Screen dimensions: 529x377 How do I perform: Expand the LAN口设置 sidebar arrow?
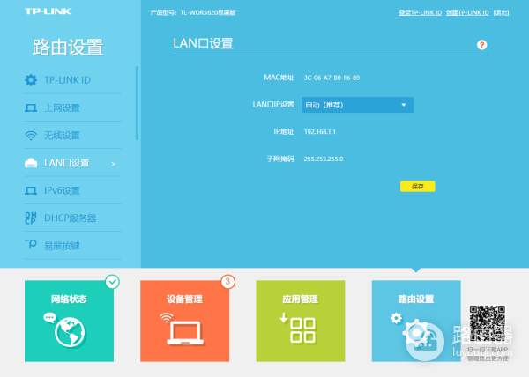pyautogui.click(x=114, y=164)
